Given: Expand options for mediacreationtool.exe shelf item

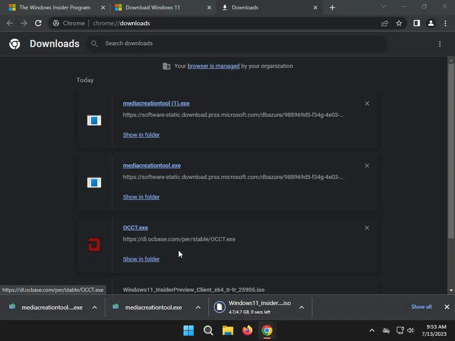Looking at the screenshot, I should [198, 307].
